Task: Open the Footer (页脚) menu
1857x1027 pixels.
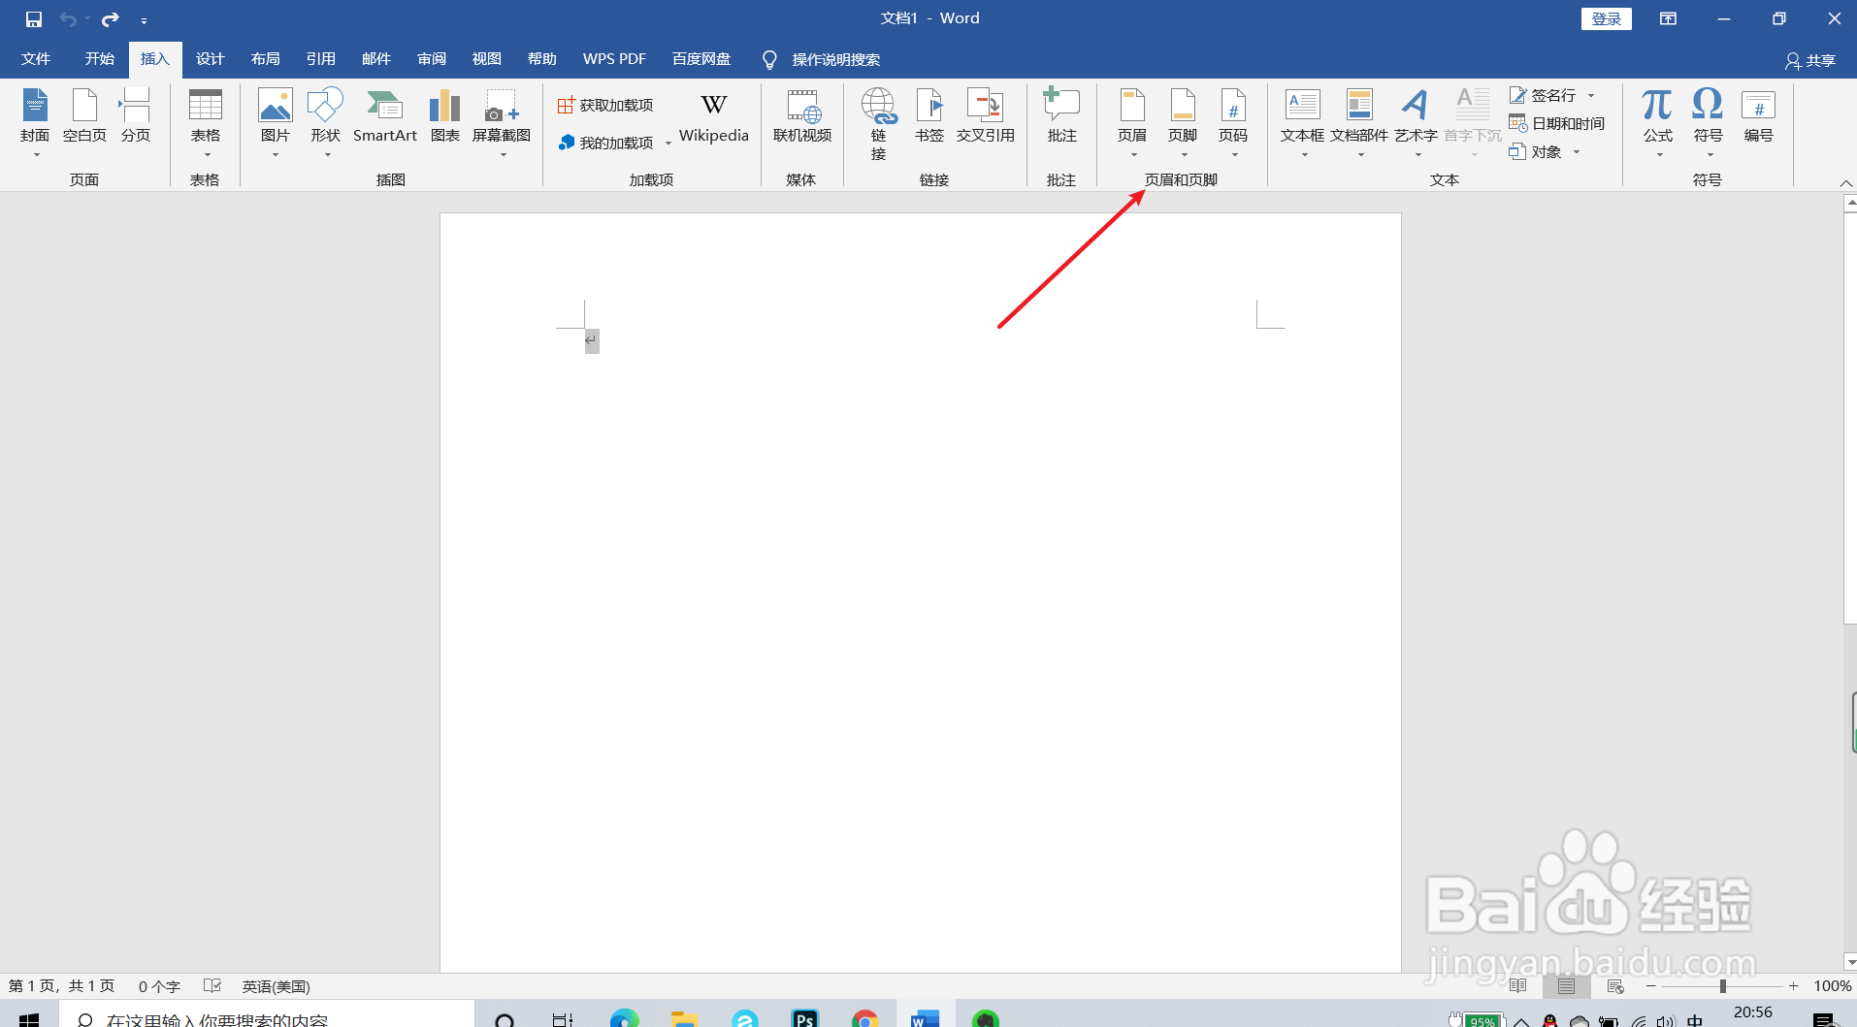Action: point(1183,123)
